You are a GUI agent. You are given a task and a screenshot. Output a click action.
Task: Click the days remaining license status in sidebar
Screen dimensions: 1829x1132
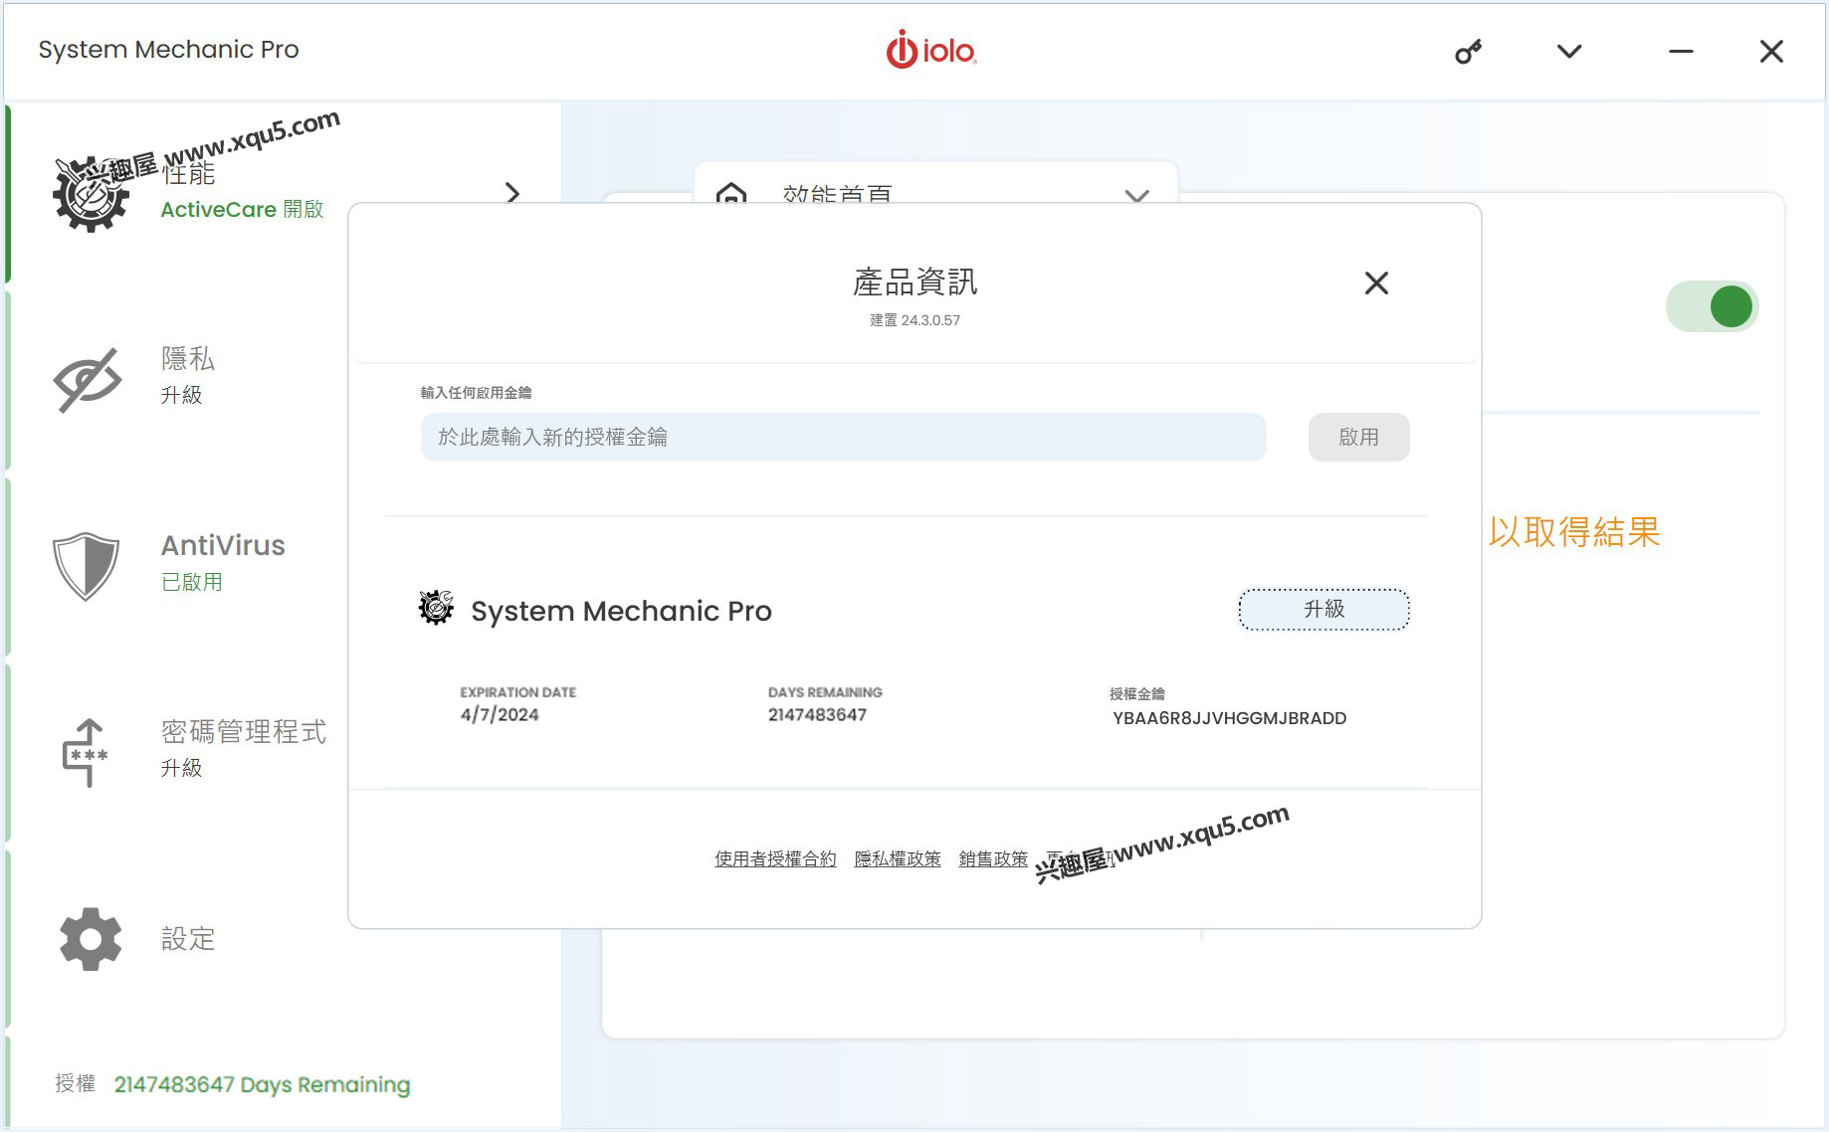[262, 1084]
